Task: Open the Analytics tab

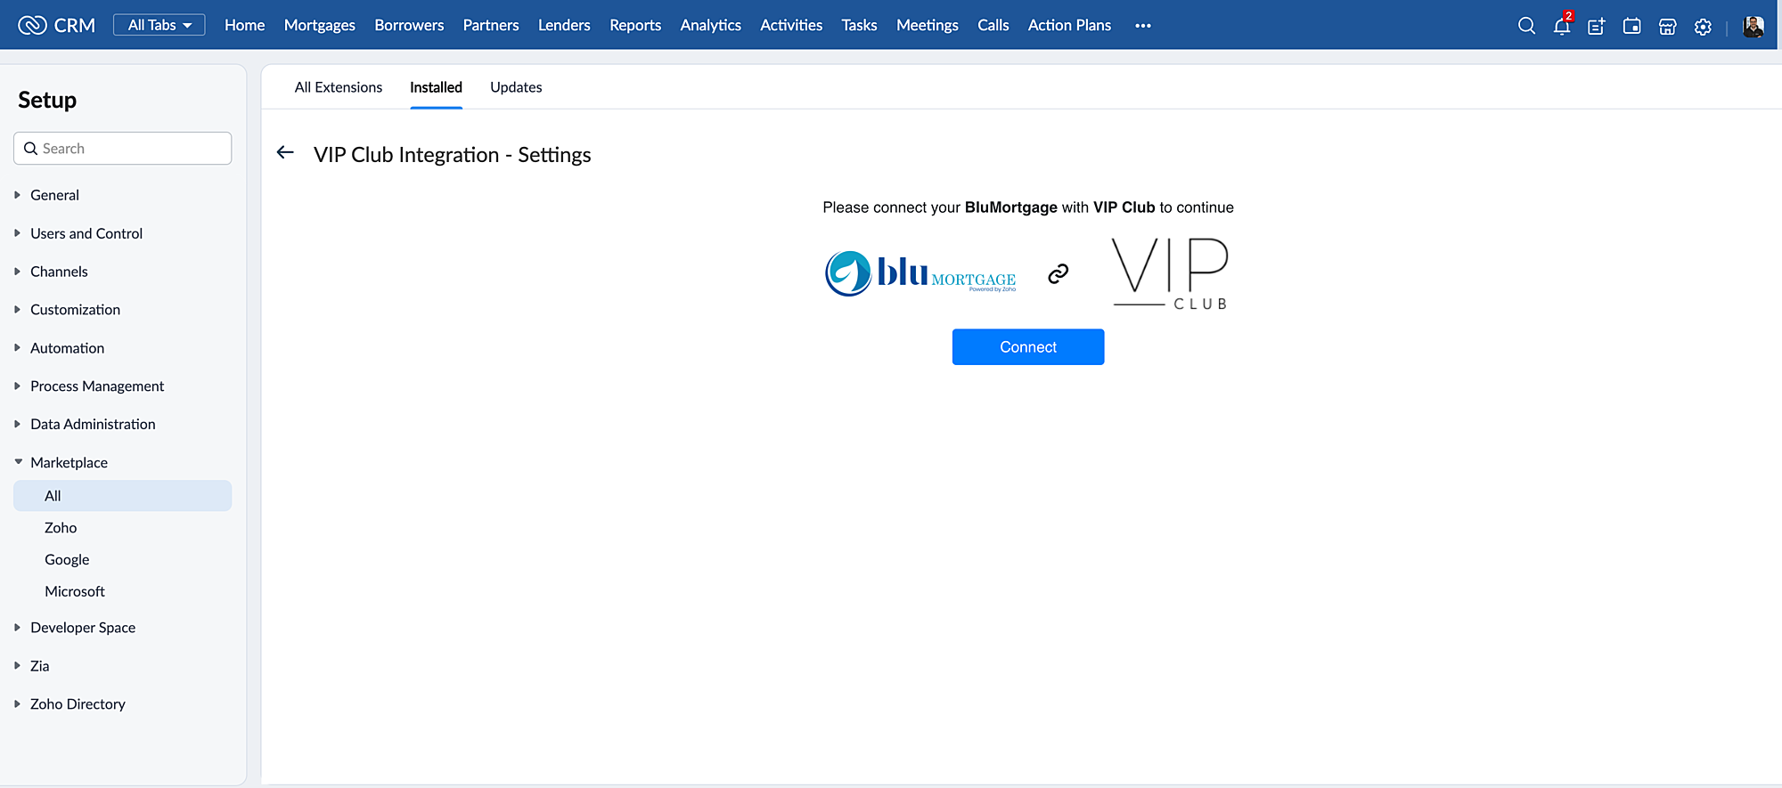Action: (710, 25)
